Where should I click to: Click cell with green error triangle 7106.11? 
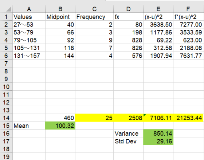[158, 118]
